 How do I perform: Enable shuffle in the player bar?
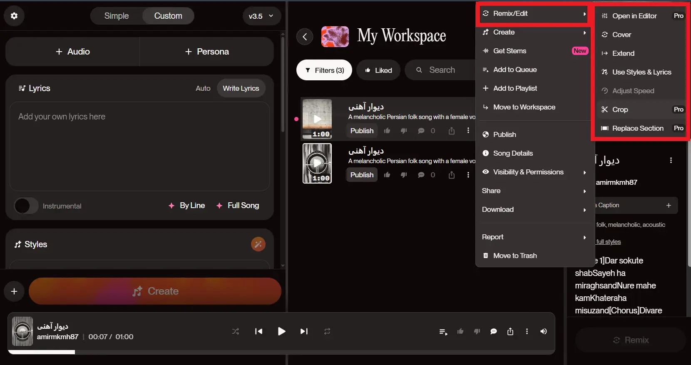tap(236, 331)
